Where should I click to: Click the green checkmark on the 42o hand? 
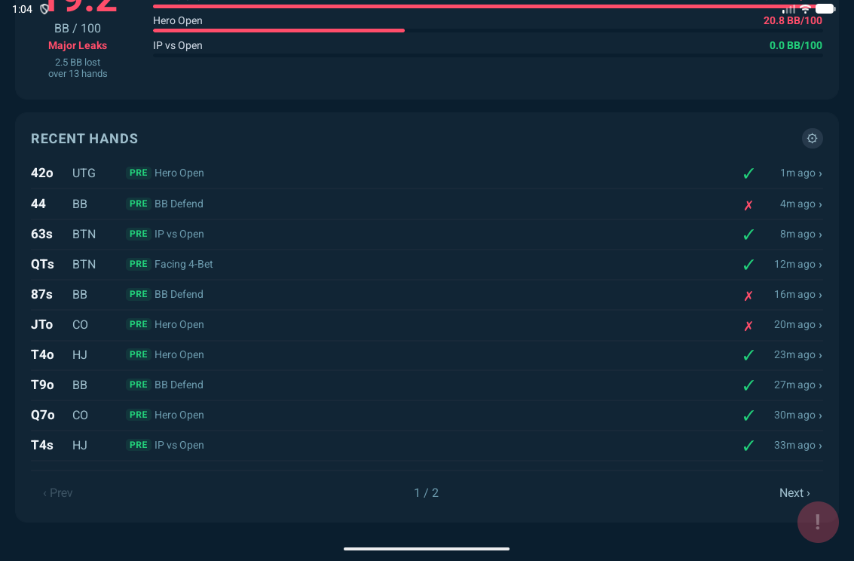coord(748,173)
